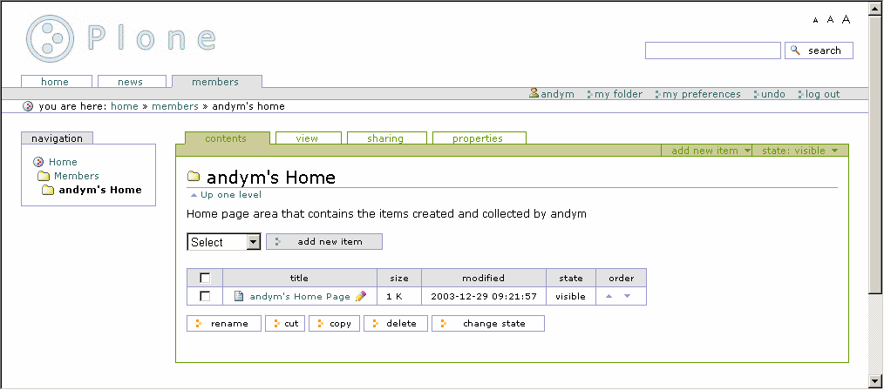Expand the add new item menu

(x=711, y=151)
